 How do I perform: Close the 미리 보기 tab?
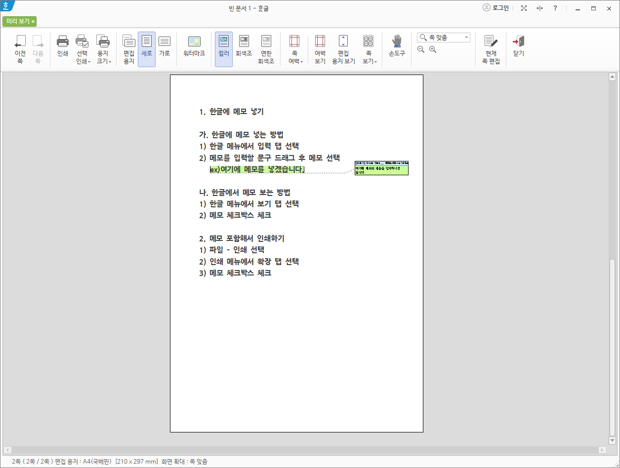click(x=33, y=22)
